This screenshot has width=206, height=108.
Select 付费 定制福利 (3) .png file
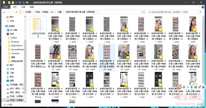(x=141, y=57)
